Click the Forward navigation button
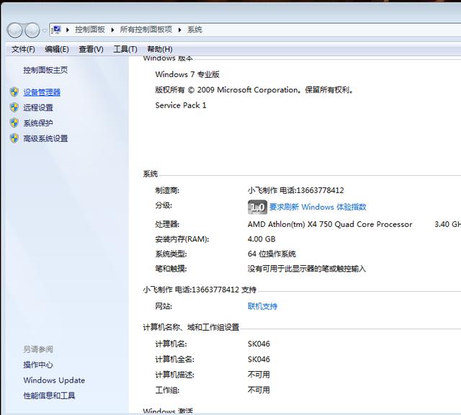Viewport: 461px width, 415px height. tap(32, 30)
